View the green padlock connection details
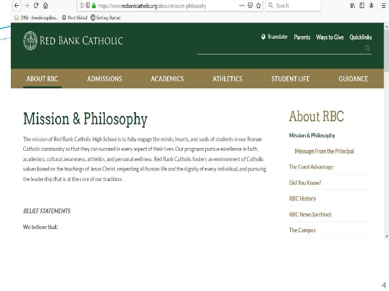The width and height of the screenshot is (389, 291). tap(94, 5)
